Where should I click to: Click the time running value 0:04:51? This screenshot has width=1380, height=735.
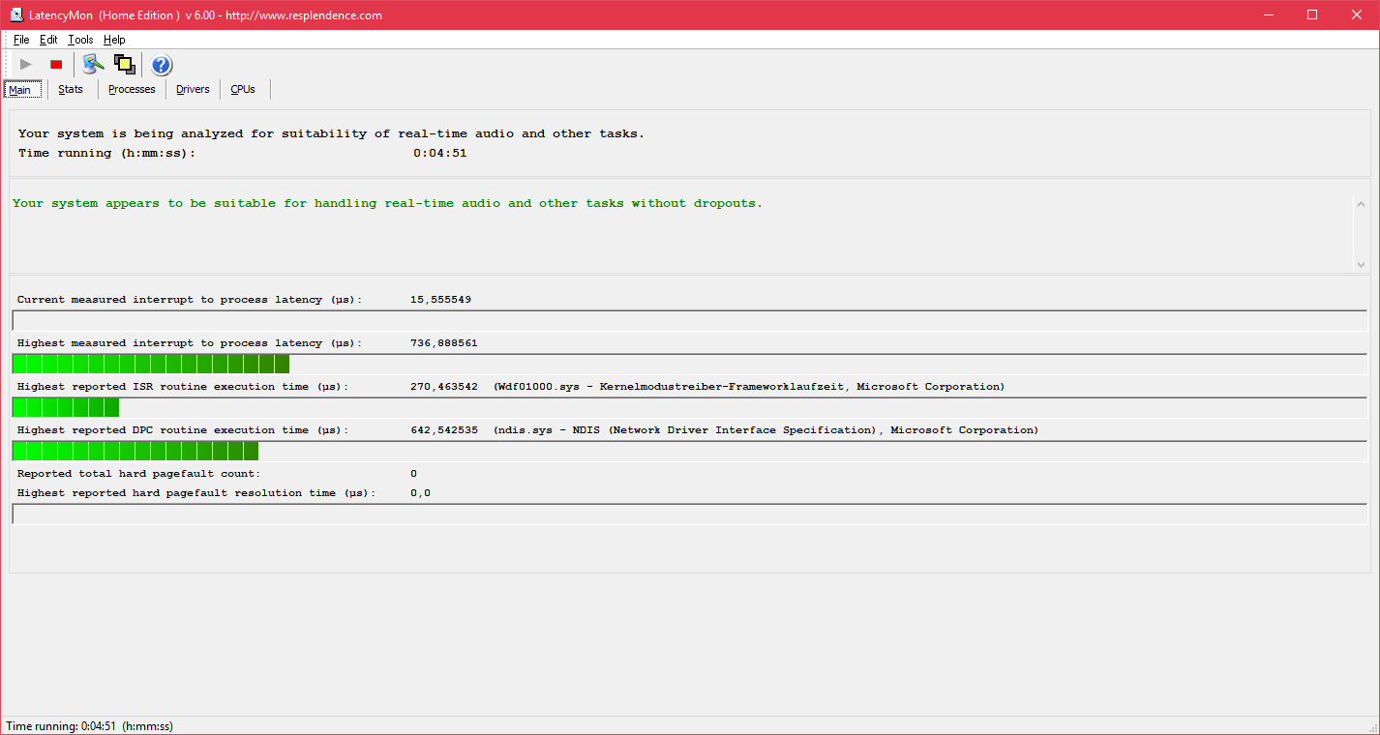tap(440, 153)
